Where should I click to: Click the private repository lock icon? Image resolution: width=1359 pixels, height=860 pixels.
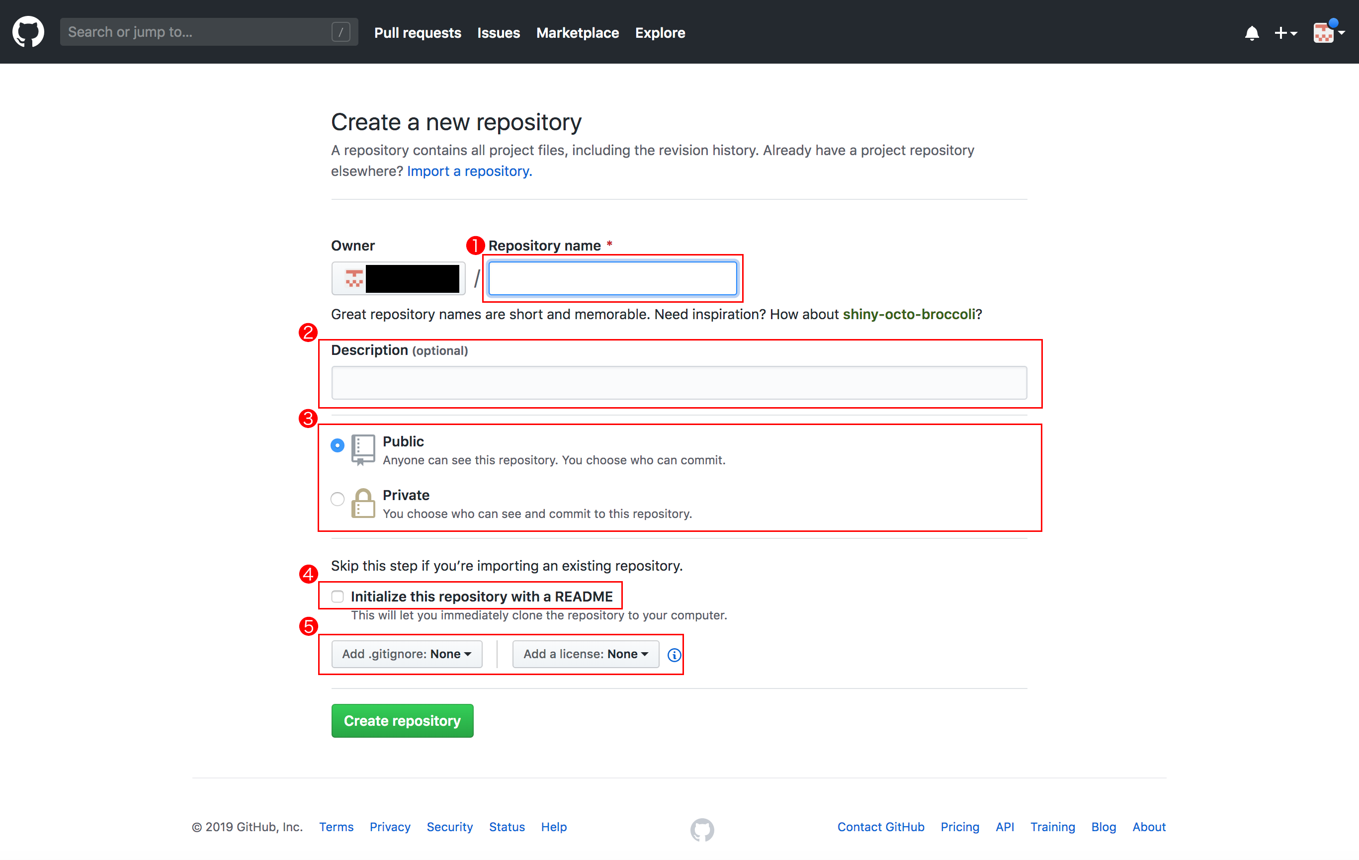coord(363,503)
